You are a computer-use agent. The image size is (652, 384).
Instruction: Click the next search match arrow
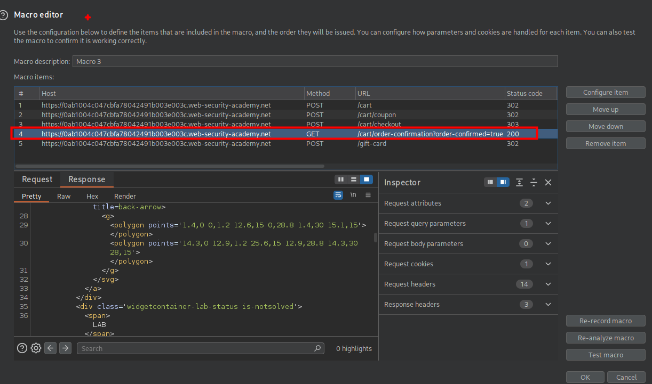tap(65, 348)
